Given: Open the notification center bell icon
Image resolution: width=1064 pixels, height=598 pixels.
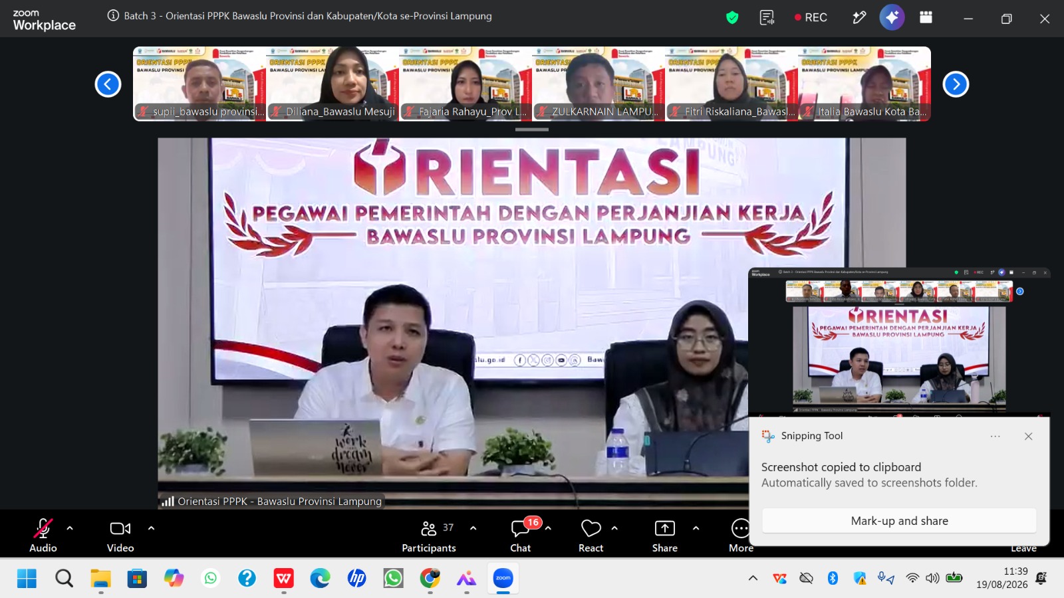Looking at the screenshot, I should 1041,578.
